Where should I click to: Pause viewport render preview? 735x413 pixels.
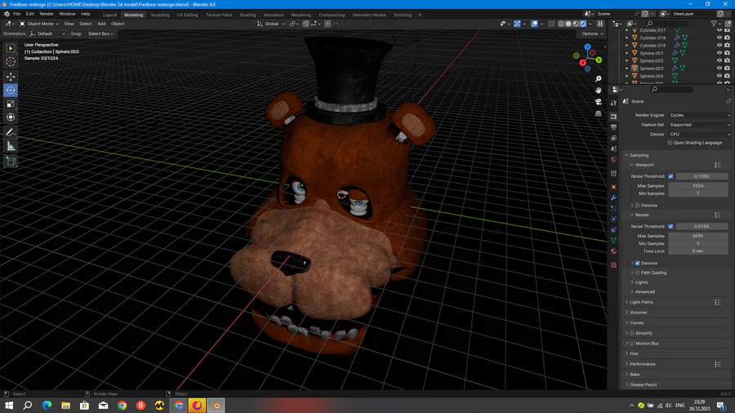[600, 24]
